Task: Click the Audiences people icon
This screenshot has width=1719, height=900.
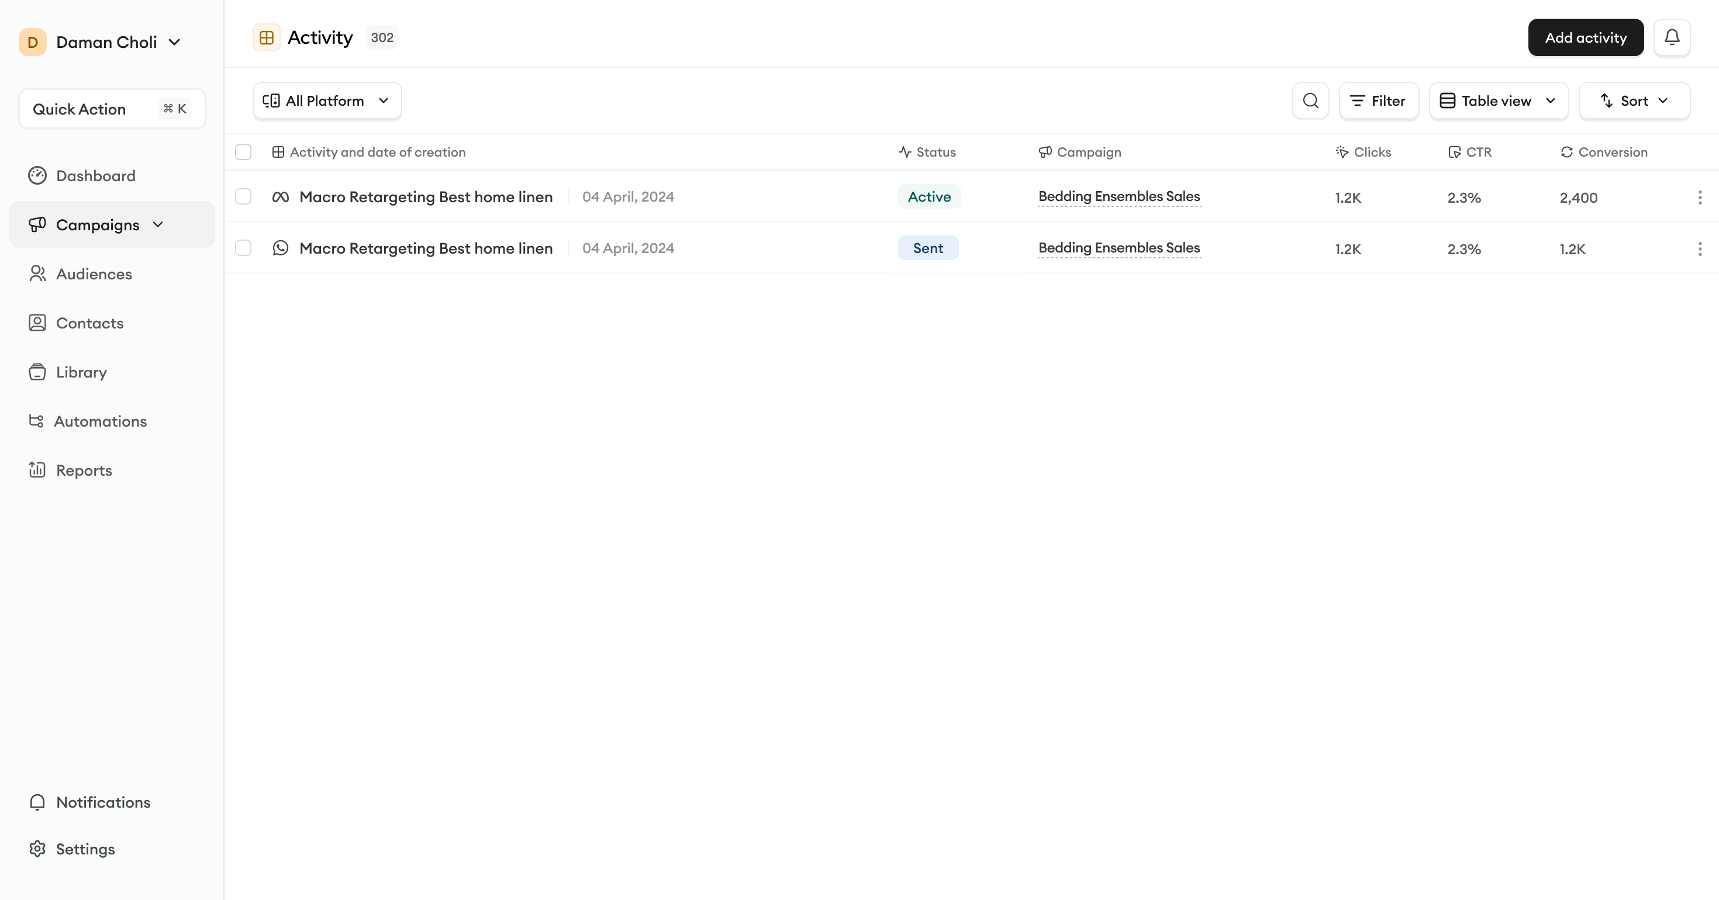Action: [x=37, y=274]
